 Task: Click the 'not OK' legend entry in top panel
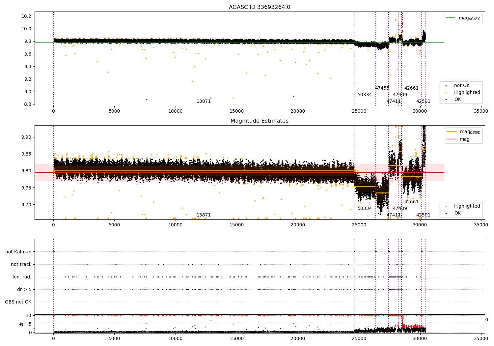pos(462,86)
